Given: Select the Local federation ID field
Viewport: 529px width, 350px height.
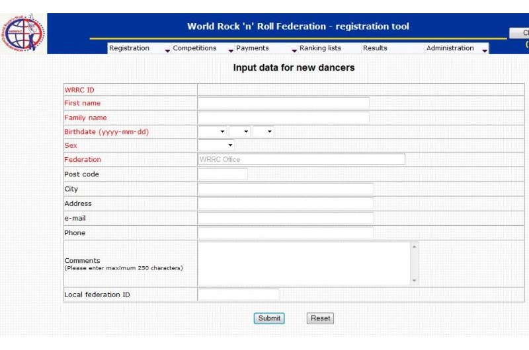Looking at the screenshot, I should coord(239,295).
